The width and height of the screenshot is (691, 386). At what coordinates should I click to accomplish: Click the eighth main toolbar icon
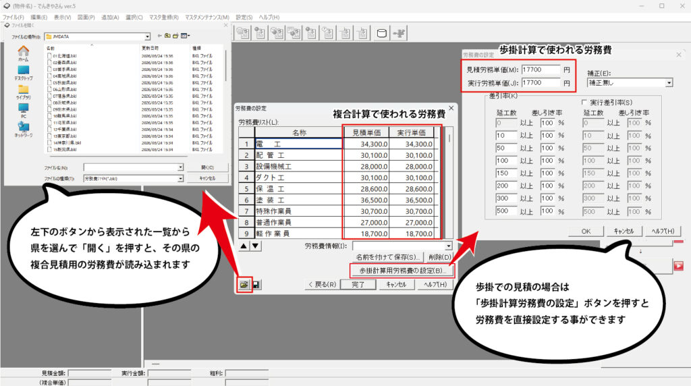pyautogui.click(x=362, y=34)
